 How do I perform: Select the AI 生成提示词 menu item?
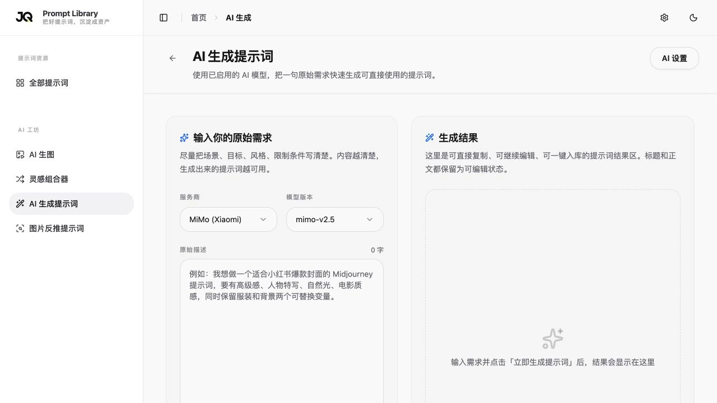(71, 204)
